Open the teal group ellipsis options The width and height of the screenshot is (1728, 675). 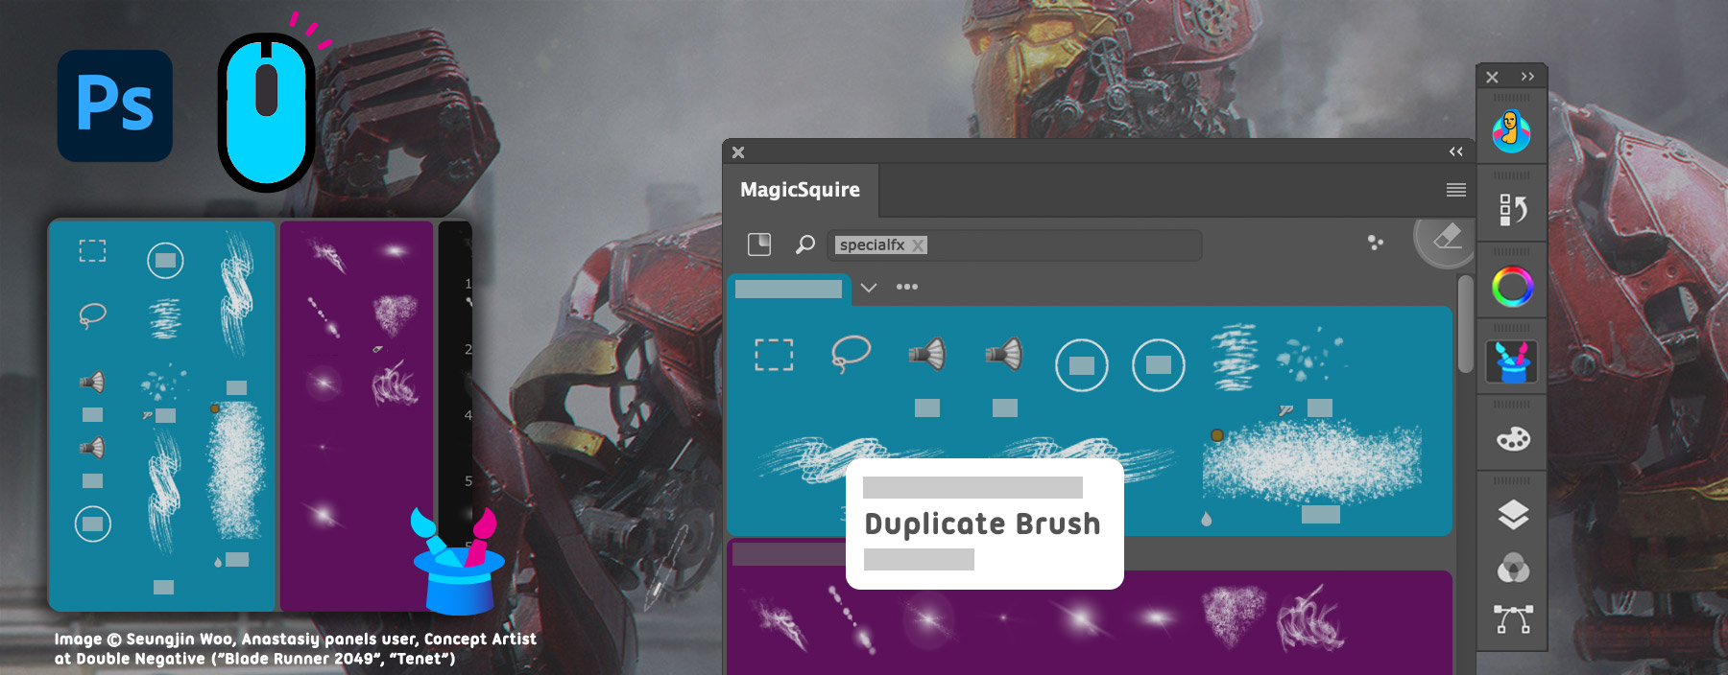pos(907,287)
